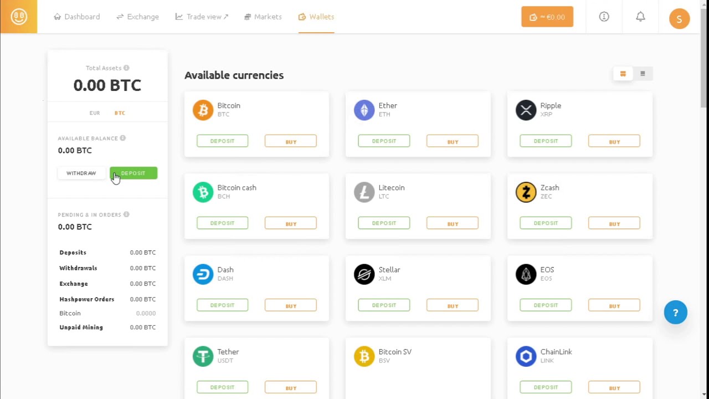Switch to the grid card view icon
This screenshot has height=399, width=709.
tap(623, 74)
